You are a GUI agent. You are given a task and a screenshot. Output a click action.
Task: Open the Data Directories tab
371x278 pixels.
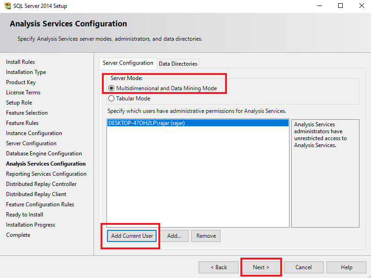178,63
